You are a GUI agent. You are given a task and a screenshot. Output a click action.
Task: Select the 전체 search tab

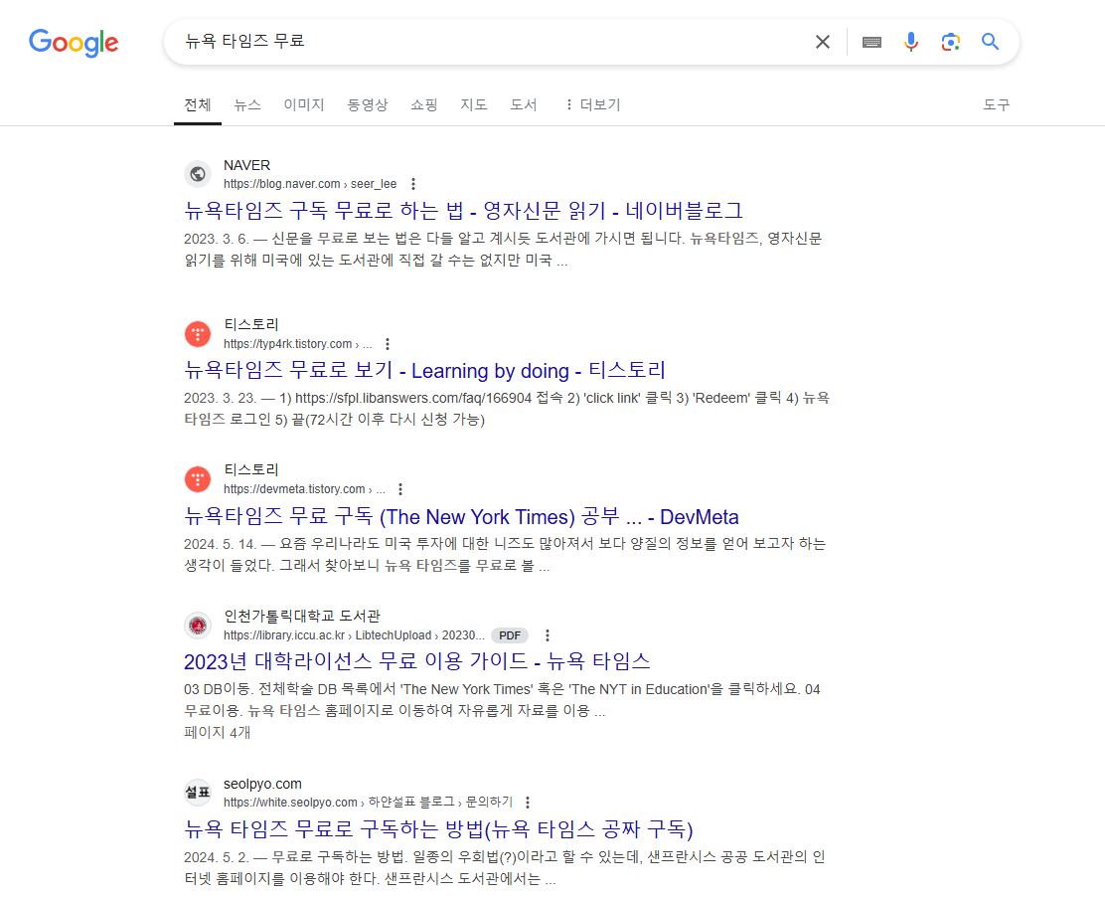[x=198, y=105]
